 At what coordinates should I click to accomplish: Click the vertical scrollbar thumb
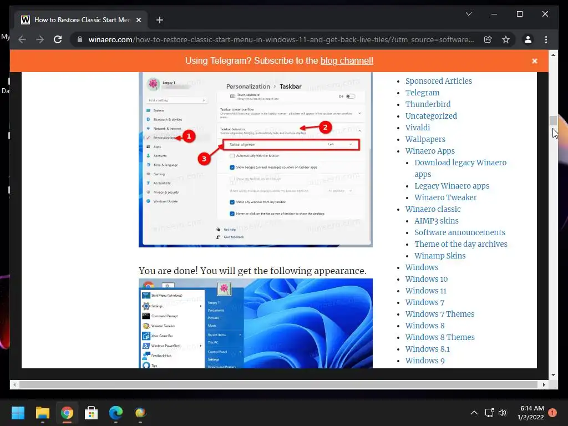[553, 120]
